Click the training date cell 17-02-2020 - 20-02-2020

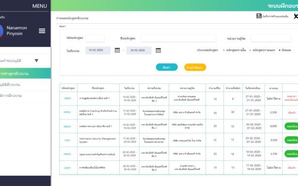(x=130, y=140)
